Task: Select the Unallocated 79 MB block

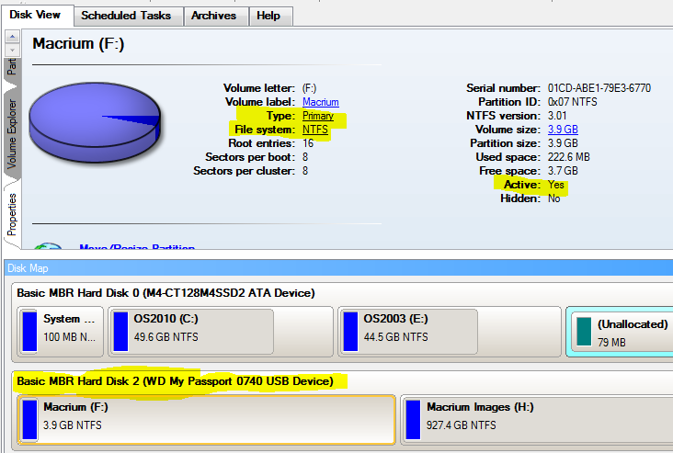Action: click(x=621, y=332)
